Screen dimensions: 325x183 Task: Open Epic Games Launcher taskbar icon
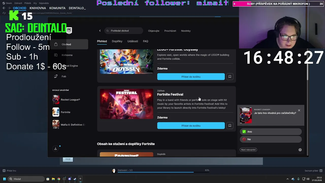pos(80,179)
